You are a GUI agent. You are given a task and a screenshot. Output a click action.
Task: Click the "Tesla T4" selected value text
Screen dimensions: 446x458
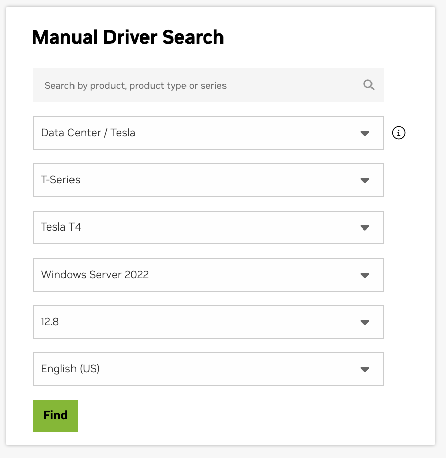tap(61, 227)
